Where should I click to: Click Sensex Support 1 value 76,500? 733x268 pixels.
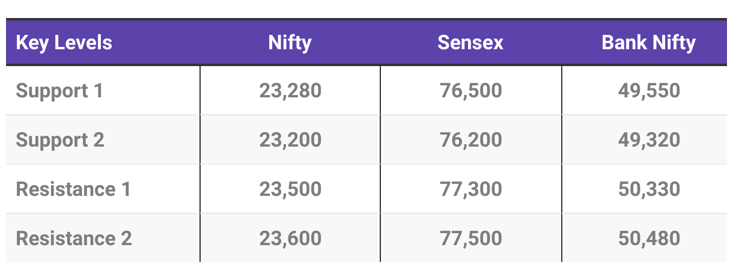[470, 91]
